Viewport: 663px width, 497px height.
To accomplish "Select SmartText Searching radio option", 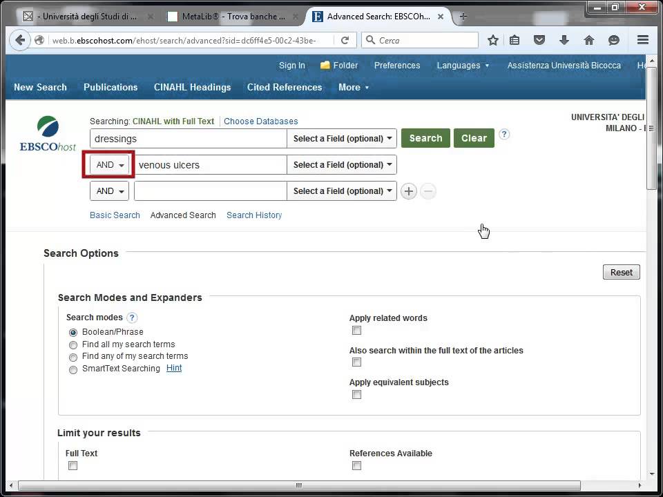I will [x=73, y=369].
